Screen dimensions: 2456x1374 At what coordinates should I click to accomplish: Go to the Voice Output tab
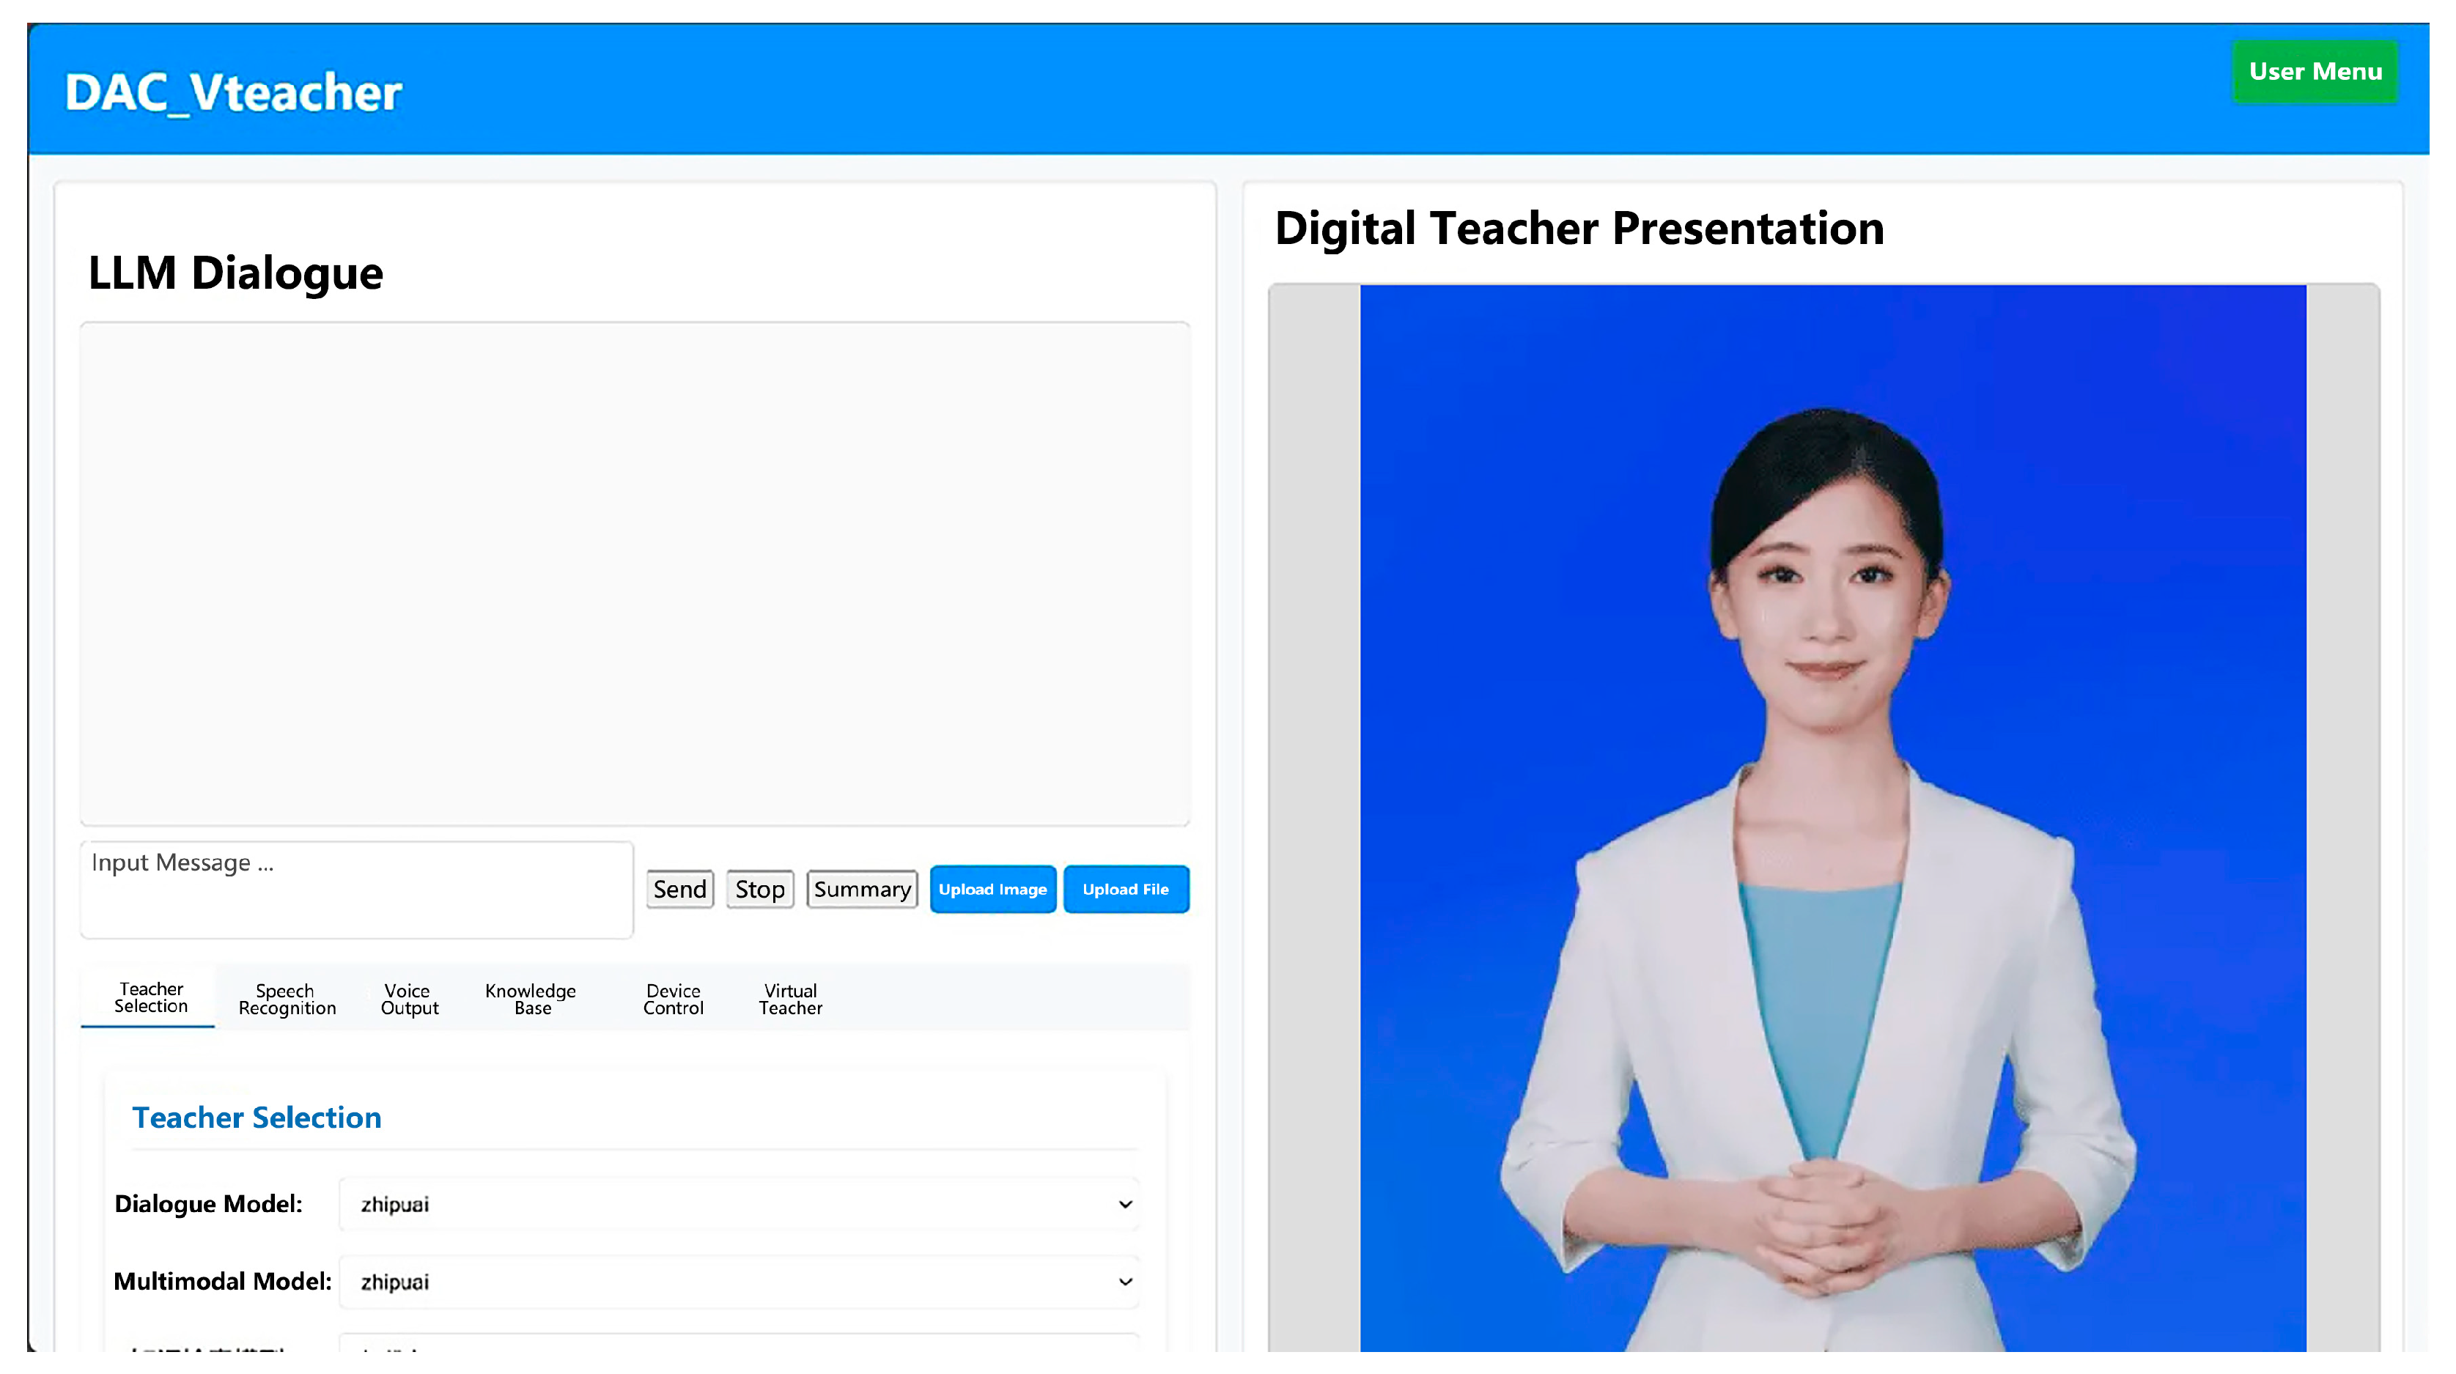pyautogui.click(x=409, y=1000)
